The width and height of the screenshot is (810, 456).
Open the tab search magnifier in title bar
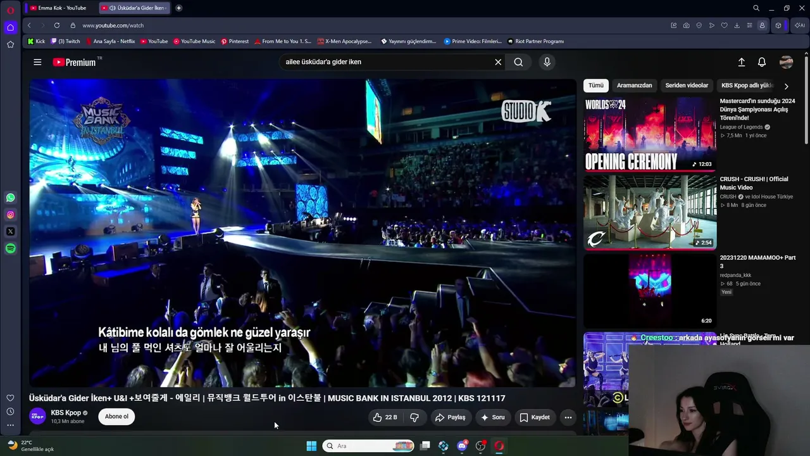(756, 8)
